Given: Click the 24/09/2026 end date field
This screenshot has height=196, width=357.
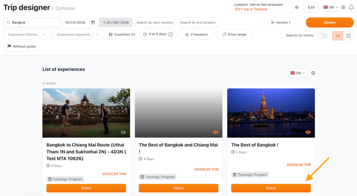Looking at the screenshot, I should pos(116,22).
